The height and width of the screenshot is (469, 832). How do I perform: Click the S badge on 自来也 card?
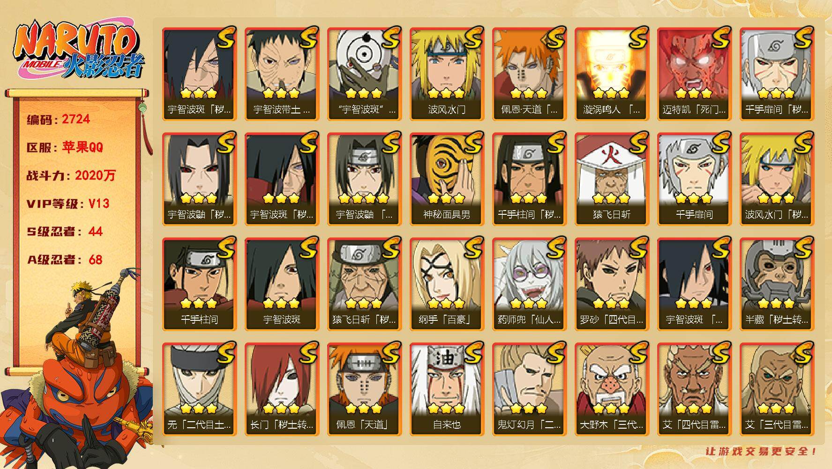click(x=472, y=353)
